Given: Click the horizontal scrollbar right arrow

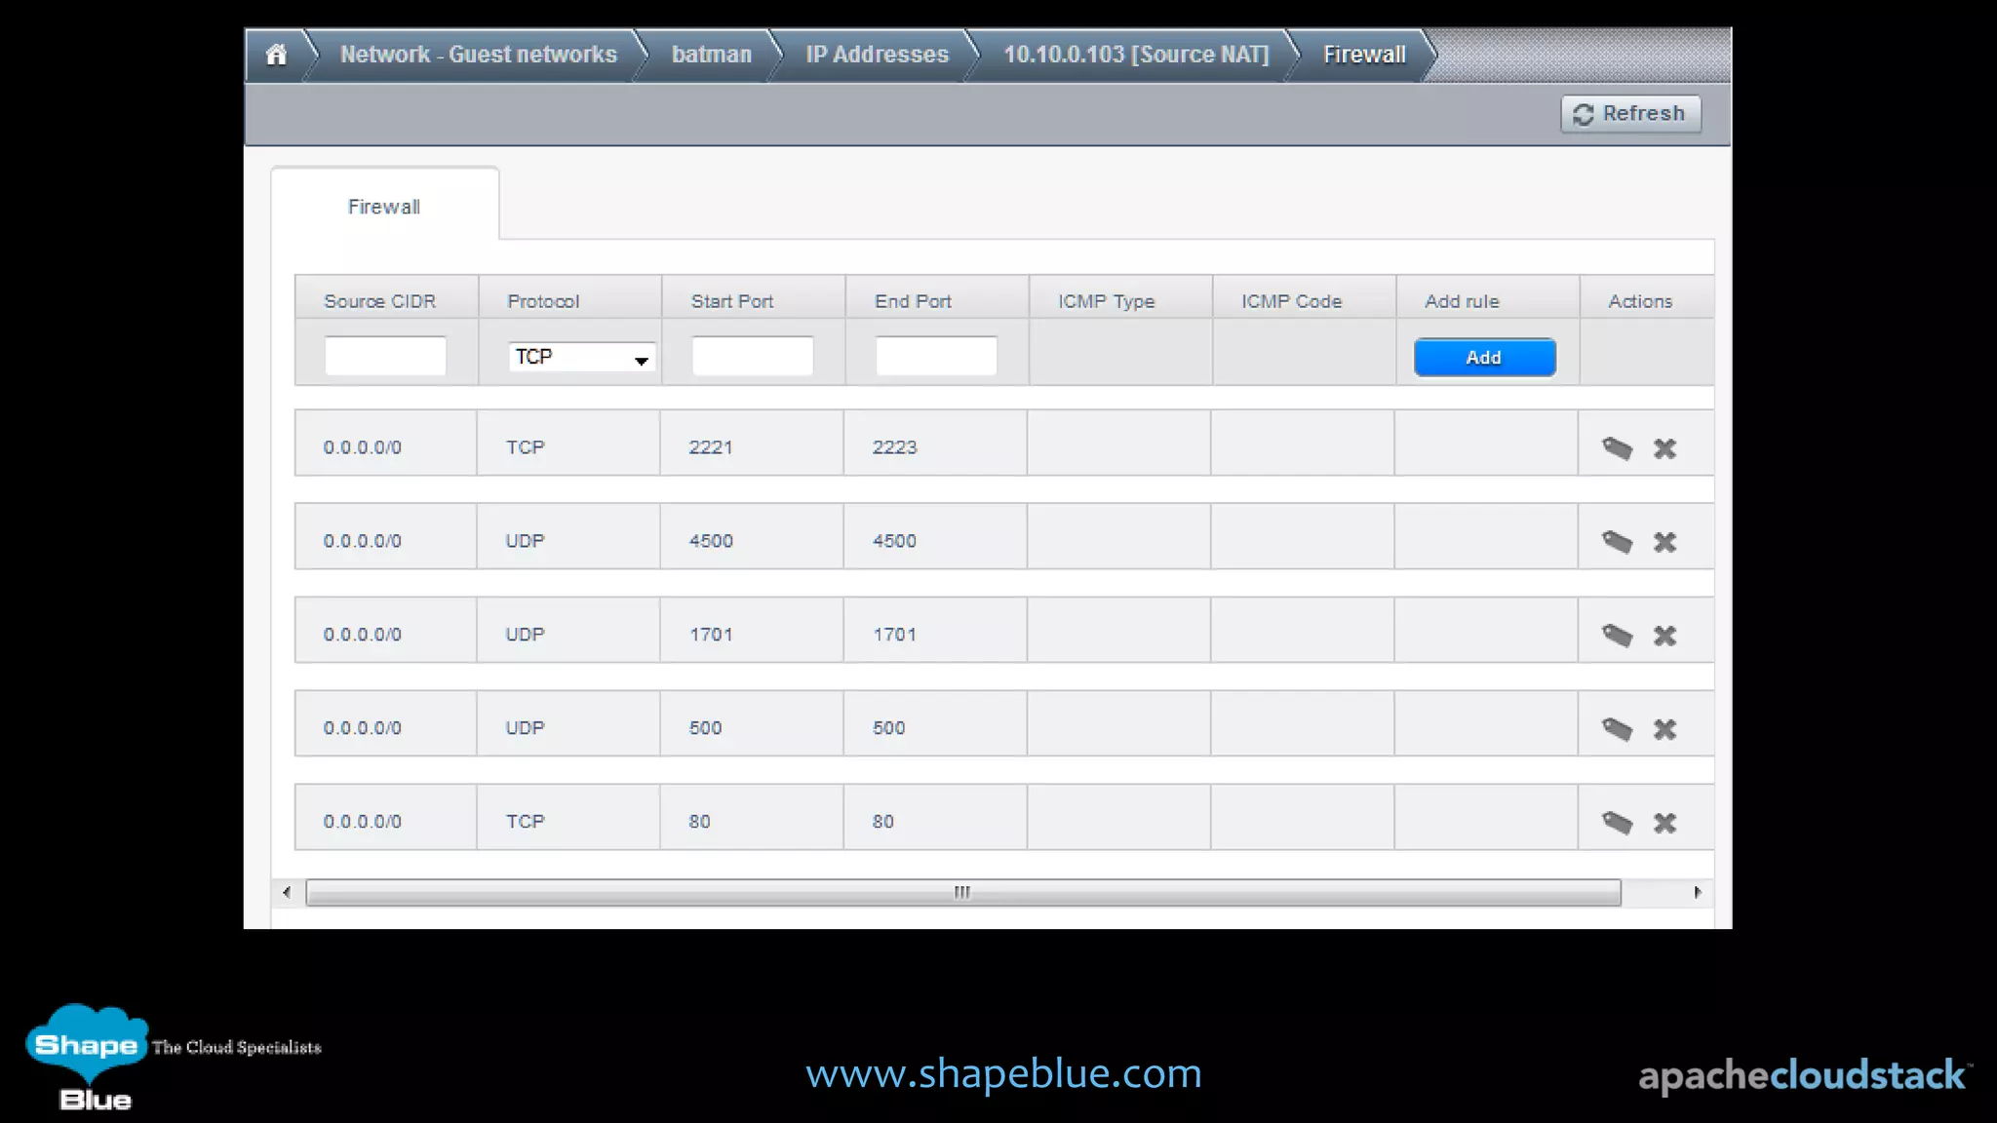Looking at the screenshot, I should pyautogui.click(x=1698, y=892).
